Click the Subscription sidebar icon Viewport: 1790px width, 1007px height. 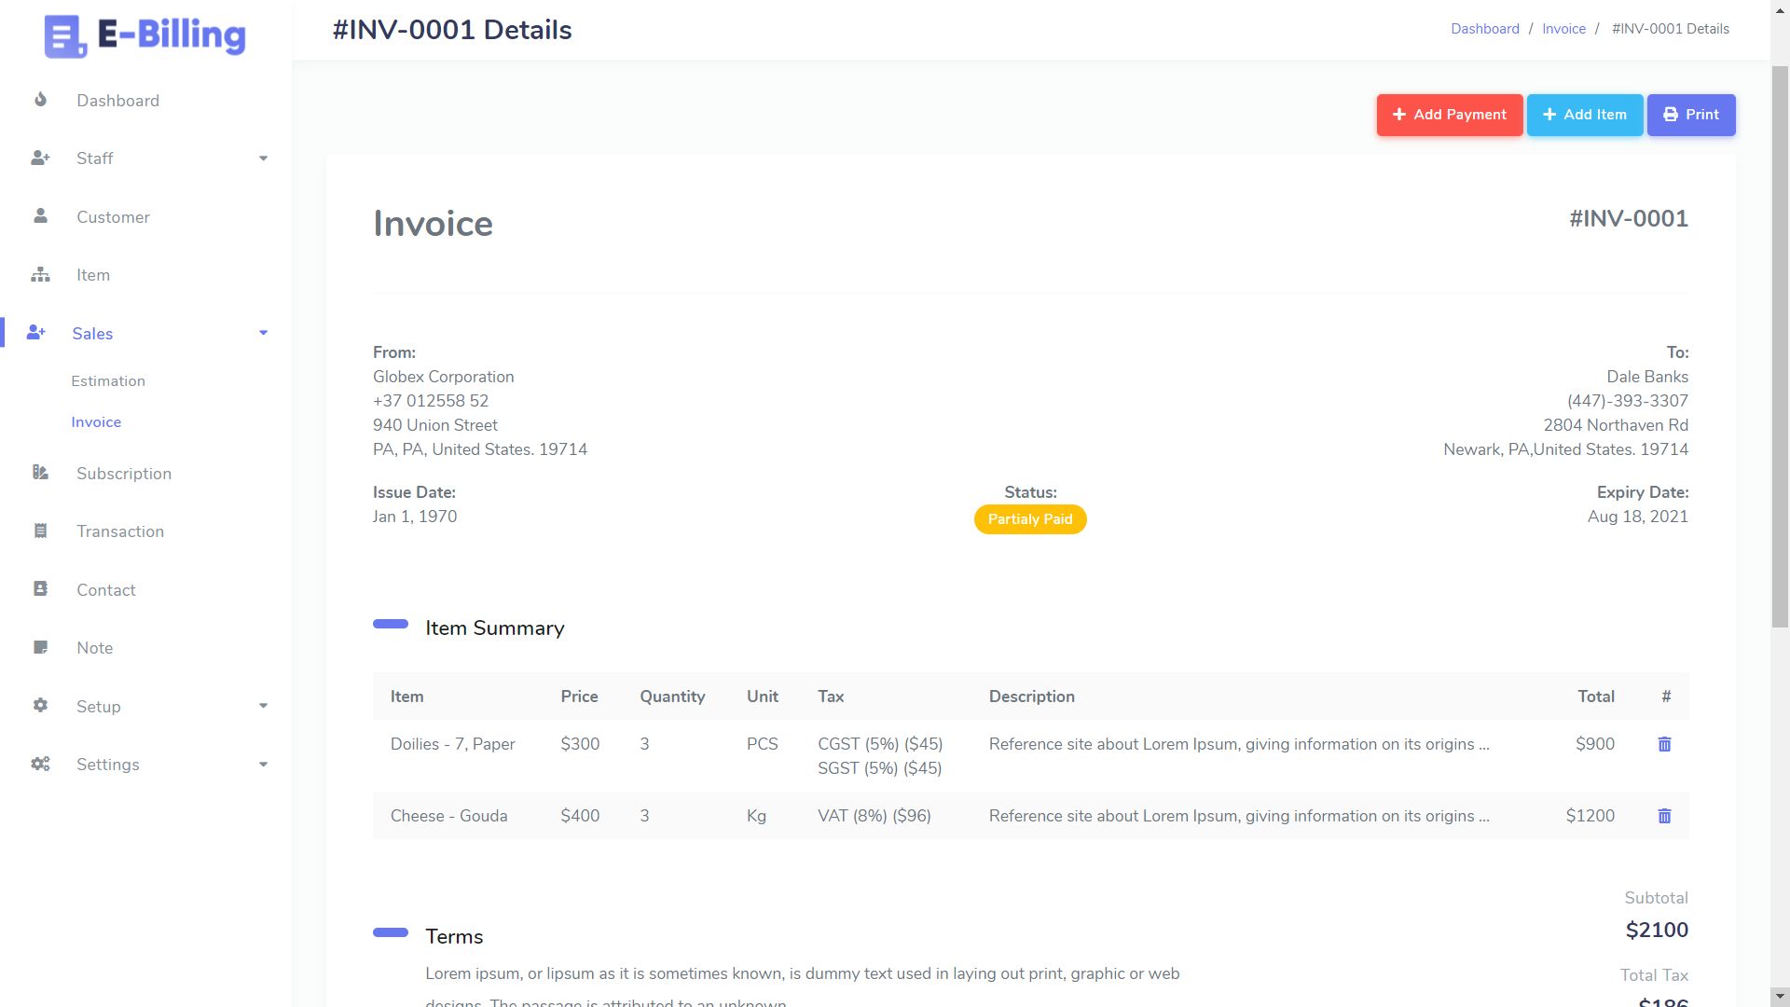click(40, 473)
